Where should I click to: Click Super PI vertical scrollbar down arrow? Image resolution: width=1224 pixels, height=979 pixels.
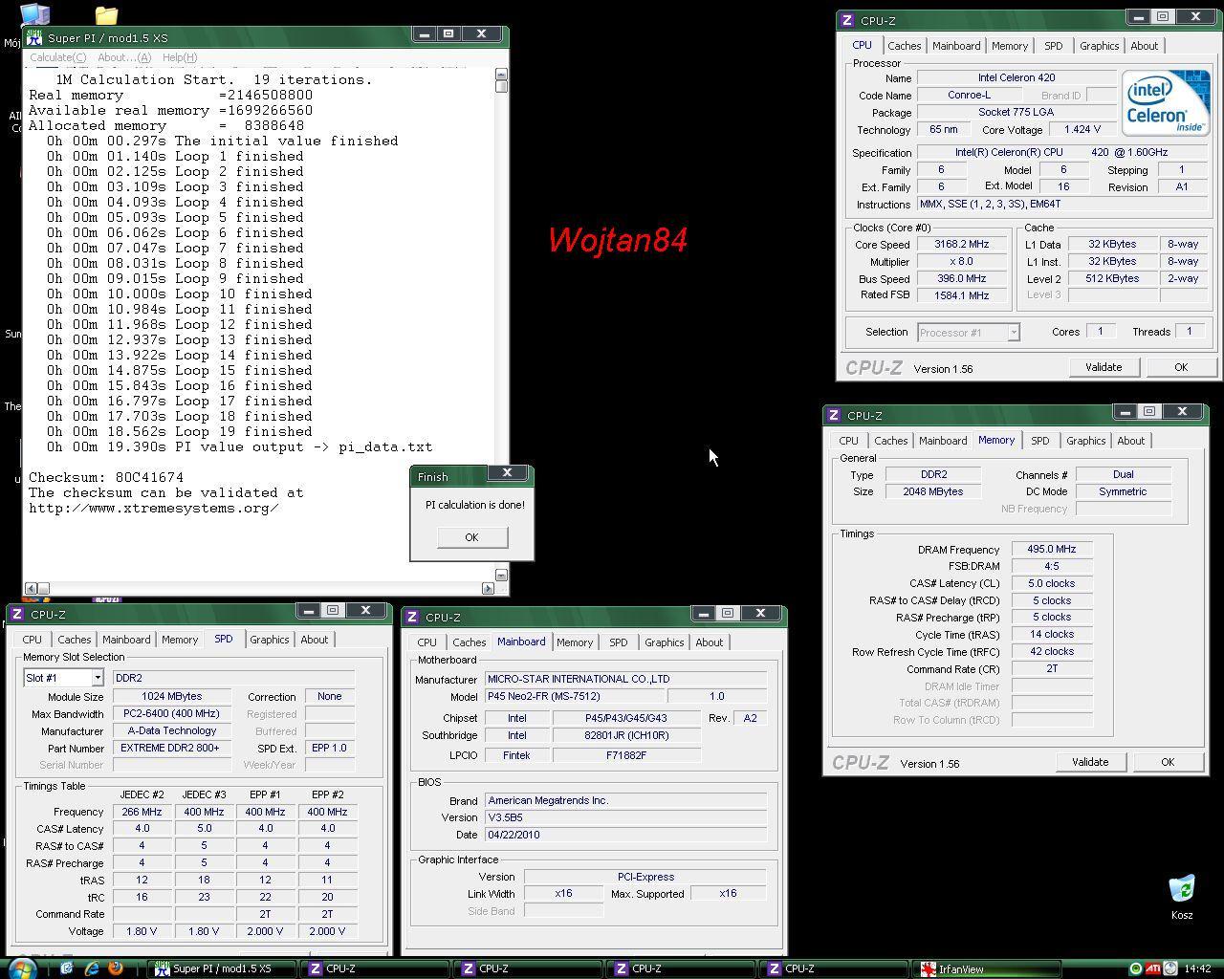click(x=501, y=575)
